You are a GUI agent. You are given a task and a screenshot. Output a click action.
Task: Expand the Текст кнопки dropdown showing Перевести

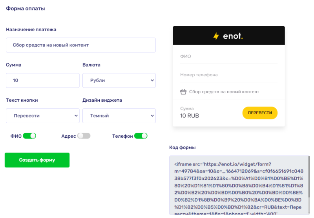pyautogui.click(x=43, y=116)
